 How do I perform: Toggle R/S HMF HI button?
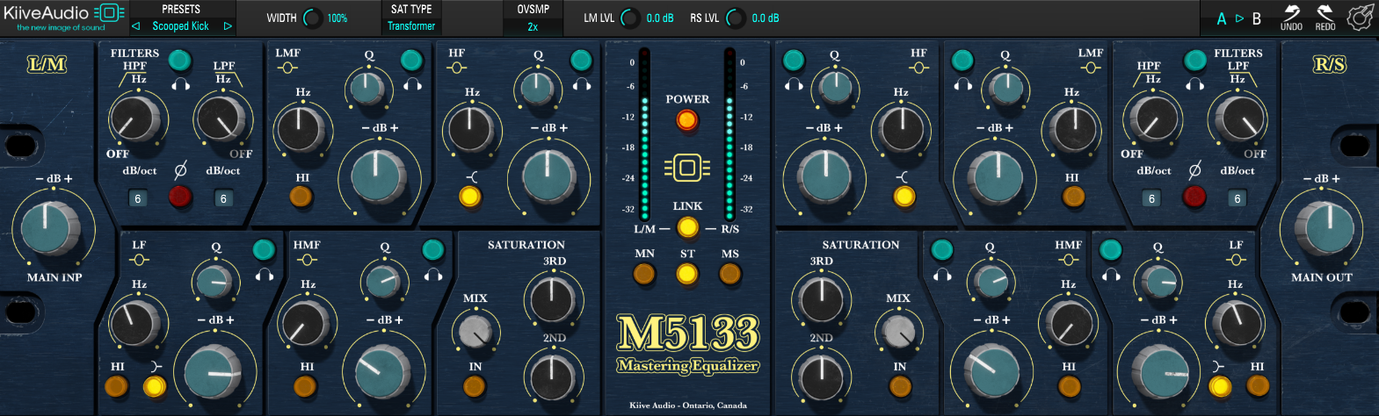point(1069,386)
